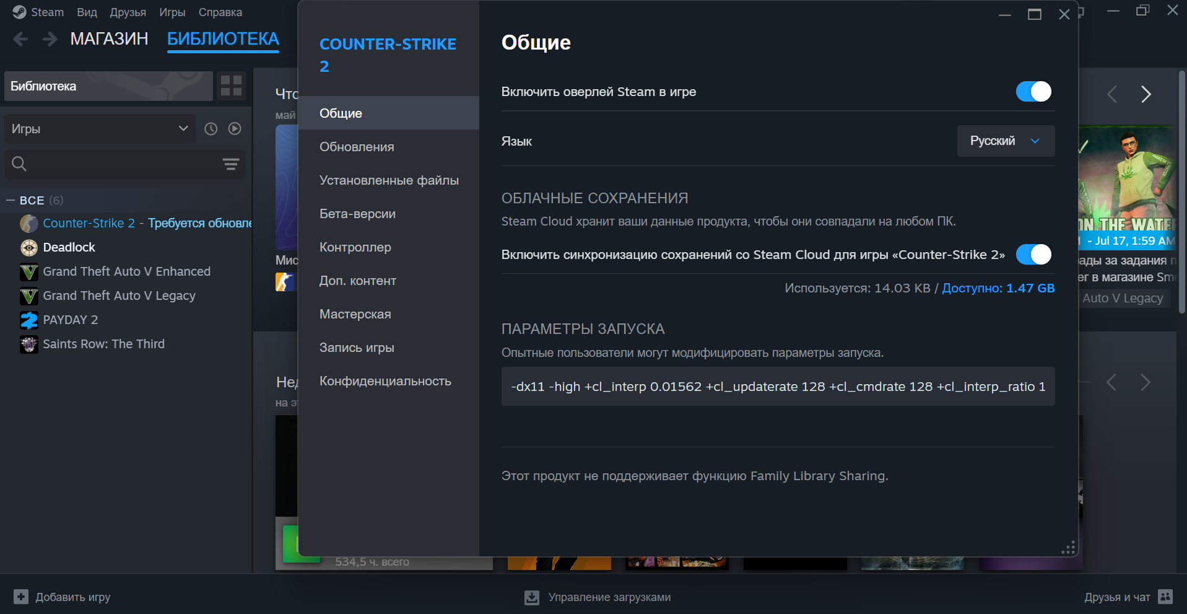Click the downloads icon in the bottom bar
This screenshot has height=614, width=1187.
tap(531, 597)
